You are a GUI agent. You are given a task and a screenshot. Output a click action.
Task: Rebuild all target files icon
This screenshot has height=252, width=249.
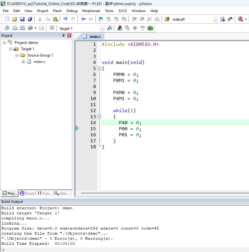[x=22, y=28]
